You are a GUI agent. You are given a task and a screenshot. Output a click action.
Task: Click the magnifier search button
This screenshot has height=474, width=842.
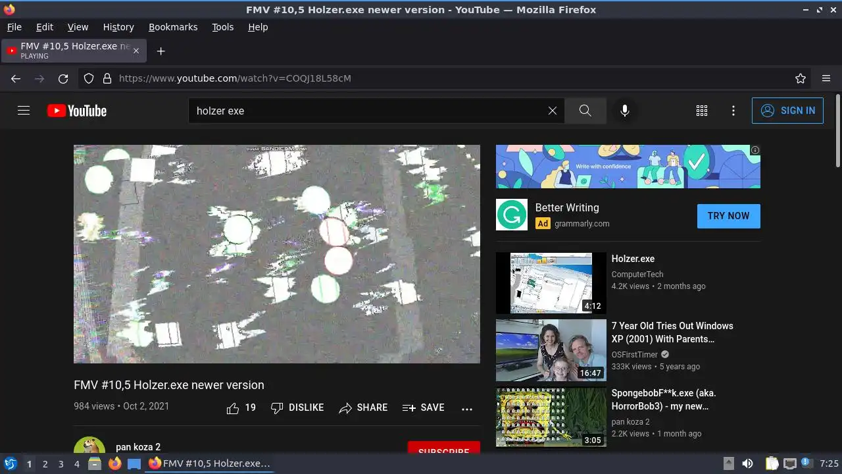coord(585,111)
